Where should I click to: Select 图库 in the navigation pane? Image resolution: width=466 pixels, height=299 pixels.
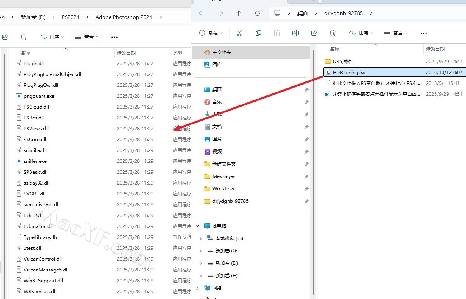(x=217, y=65)
